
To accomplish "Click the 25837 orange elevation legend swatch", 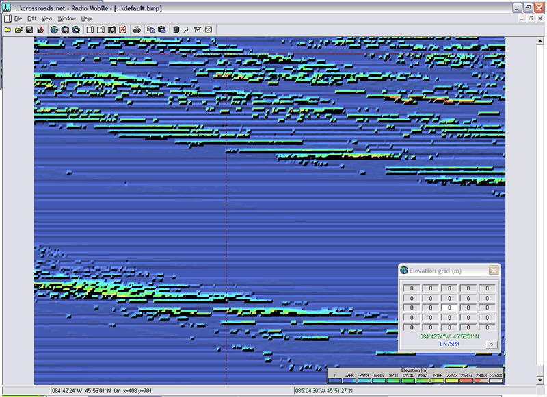I will 467,380.
